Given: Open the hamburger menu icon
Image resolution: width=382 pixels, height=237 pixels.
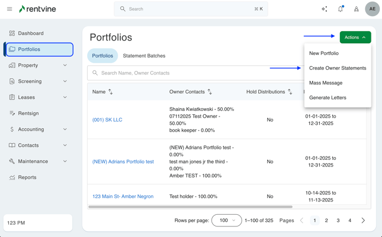Looking at the screenshot, I should point(9,9).
